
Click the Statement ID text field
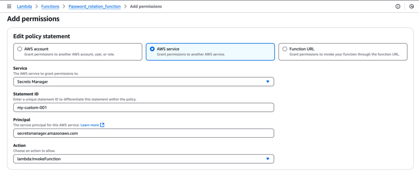click(x=143, y=107)
